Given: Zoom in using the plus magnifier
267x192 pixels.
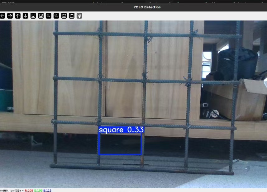Looking at the screenshot, I should click(49, 16).
